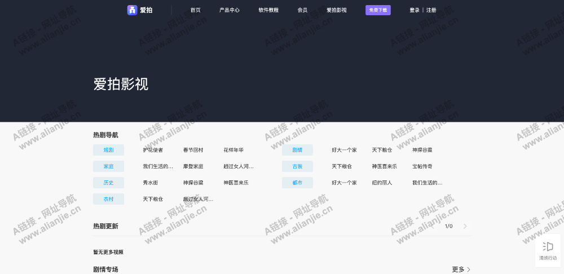Open 趟过女人河… in the 农村 row
The width and height of the screenshot is (564, 274).
198,199
